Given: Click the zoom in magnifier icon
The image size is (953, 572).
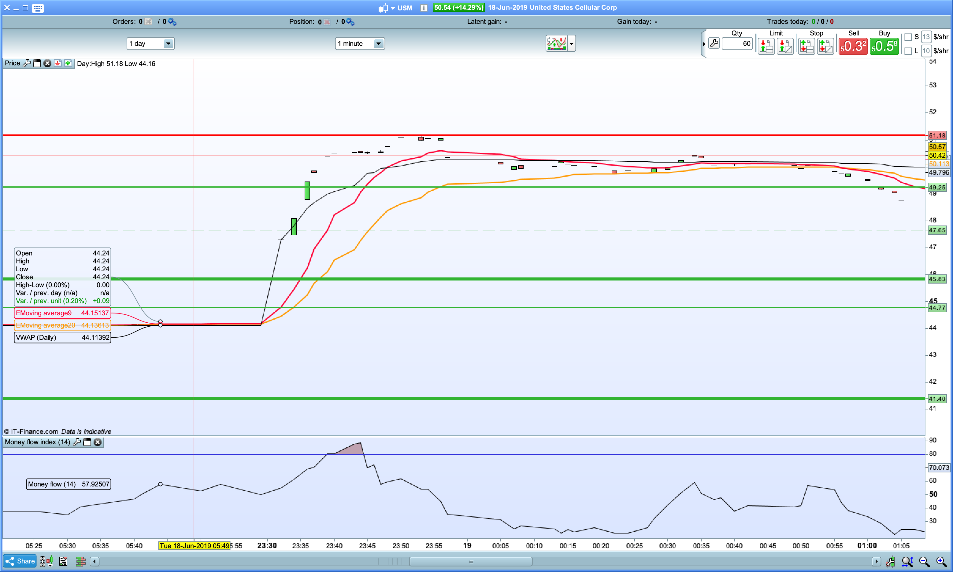Looking at the screenshot, I should point(941,561).
